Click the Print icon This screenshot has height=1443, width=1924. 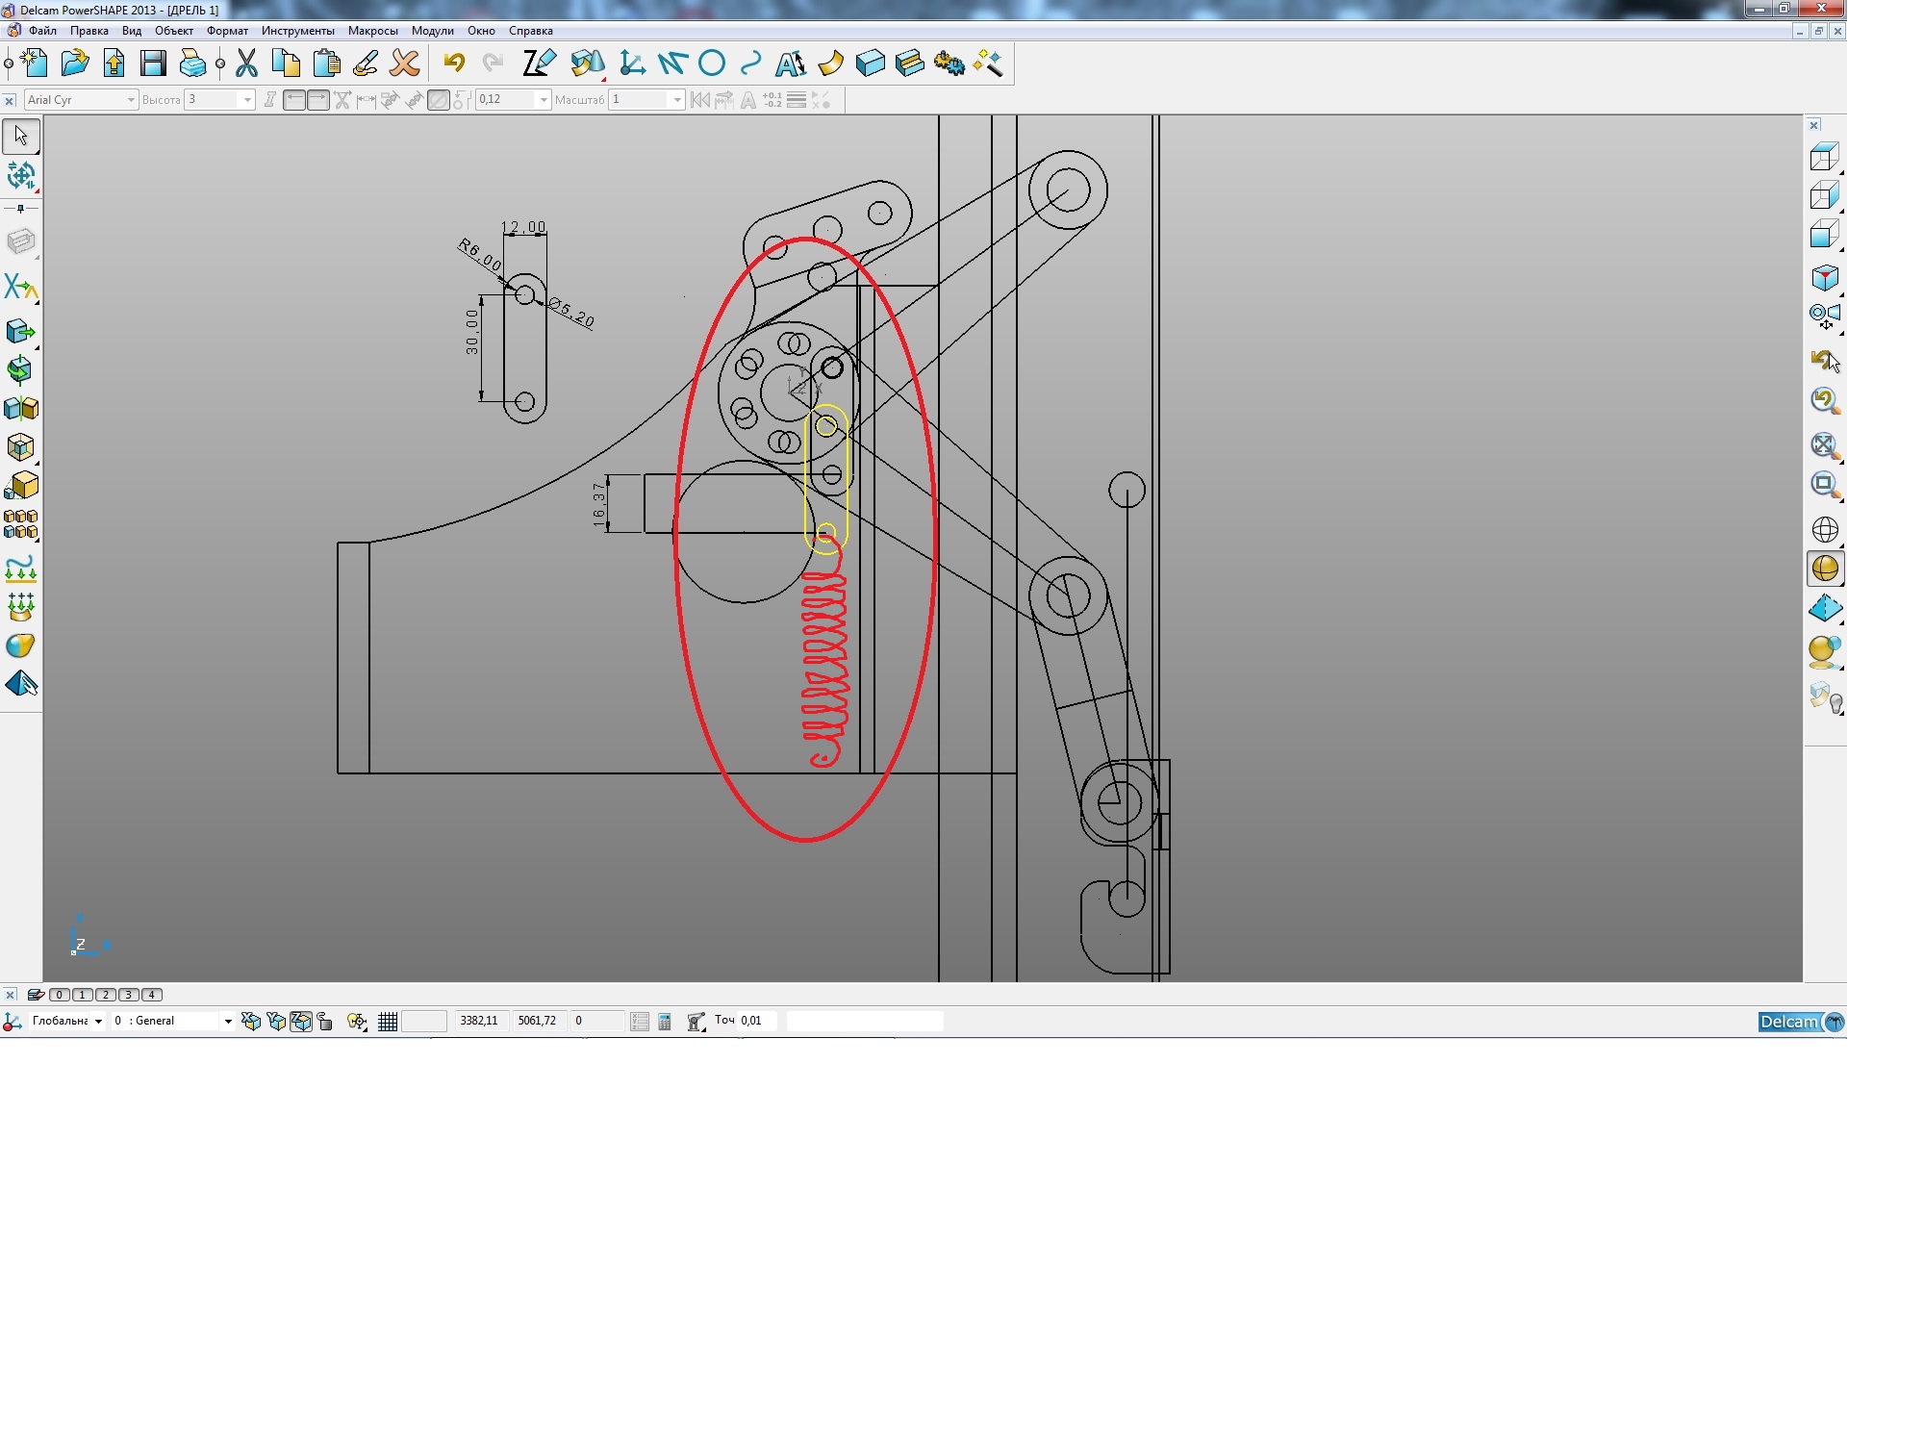[x=192, y=64]
